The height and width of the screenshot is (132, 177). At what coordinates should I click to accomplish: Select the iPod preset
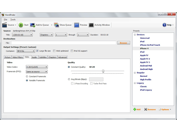142,42
